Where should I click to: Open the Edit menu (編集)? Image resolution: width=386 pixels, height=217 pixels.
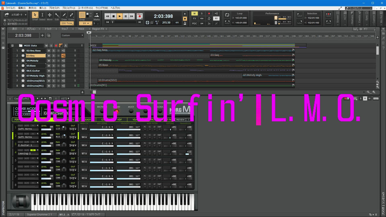(x=22, y=8)
